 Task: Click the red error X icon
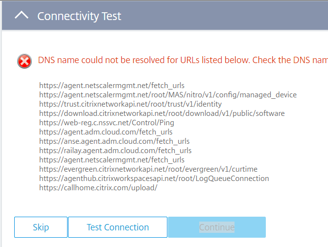(x=24, y=61)
